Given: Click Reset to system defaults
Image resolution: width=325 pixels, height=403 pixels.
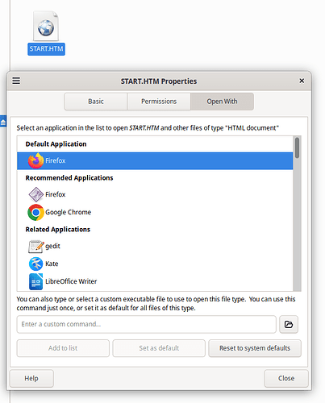Looking at the screenshot, I should [255, 348].
